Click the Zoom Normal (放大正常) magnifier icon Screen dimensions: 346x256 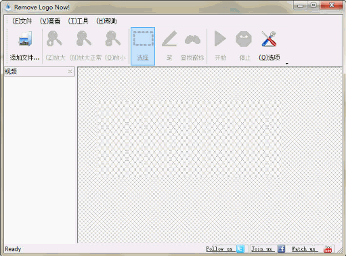[84, 39]
